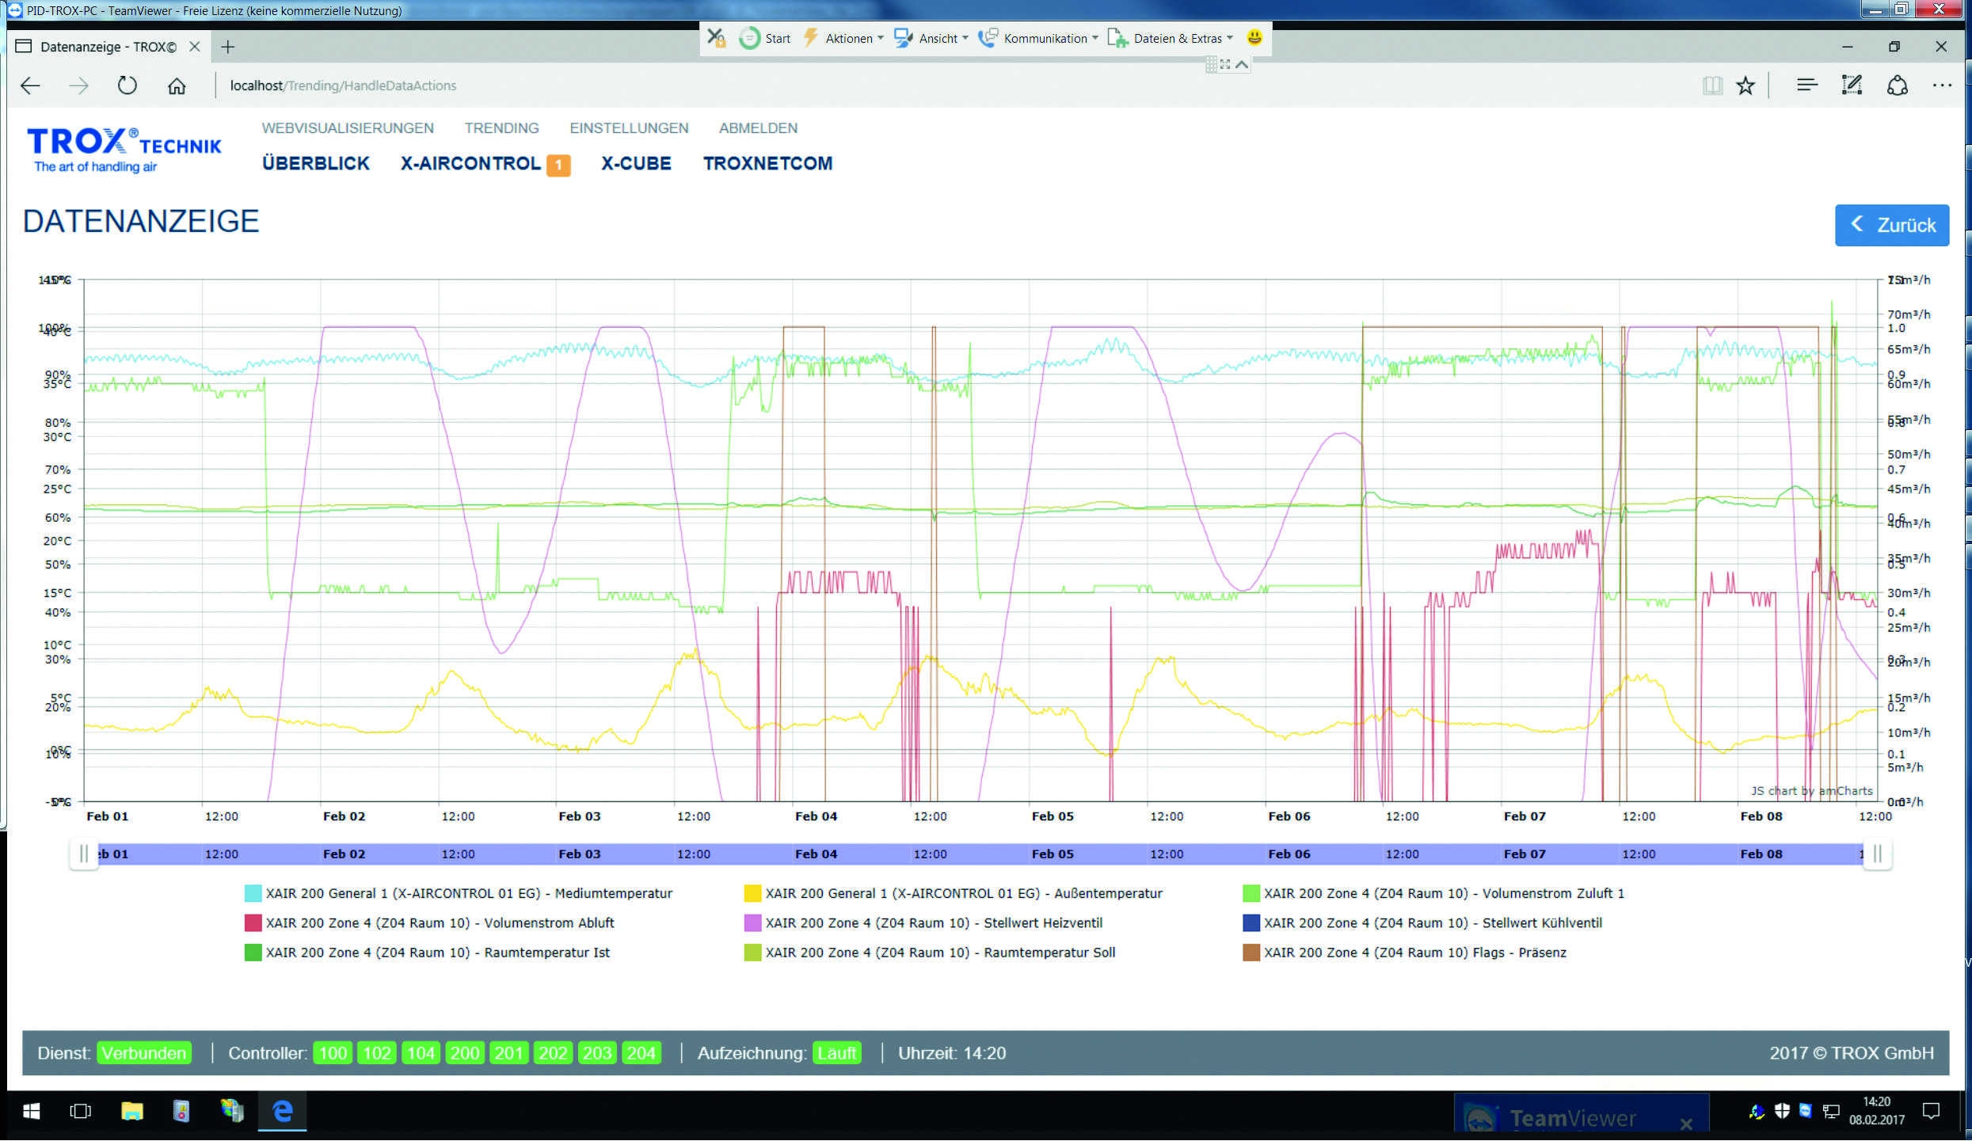Click the Zurück back button
Screen dimensions: 1972x1141
(x=1891, y=226)
